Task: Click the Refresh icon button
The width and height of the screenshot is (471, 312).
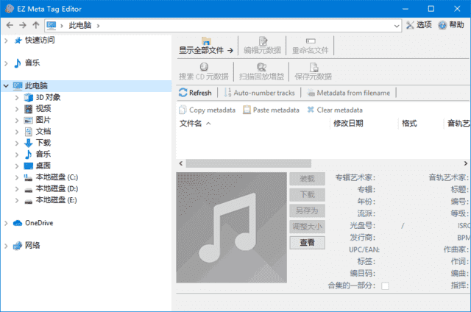Action: click(183, 93)
